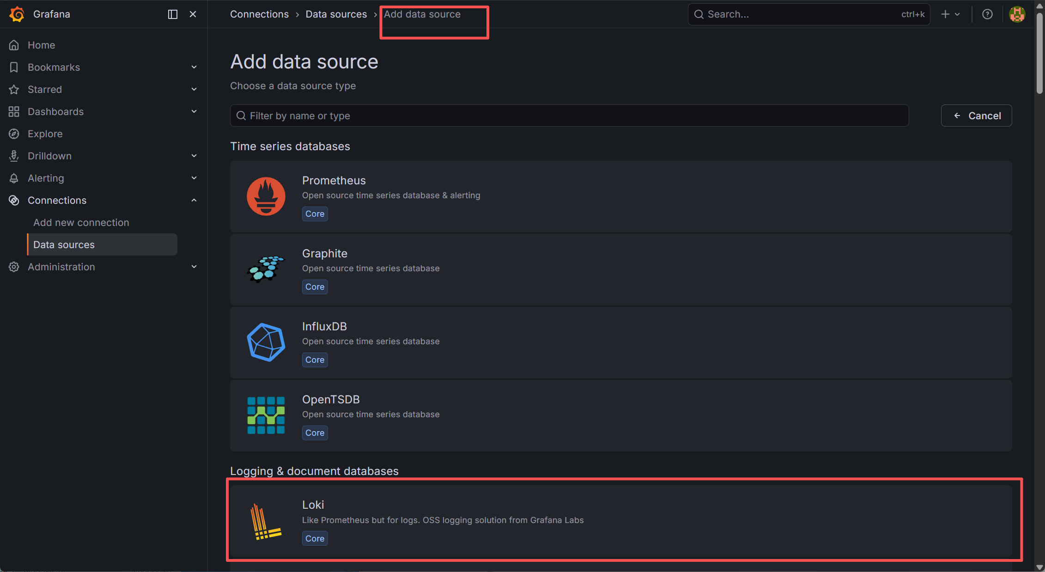Open Dashboards from the sidebar

55,111
